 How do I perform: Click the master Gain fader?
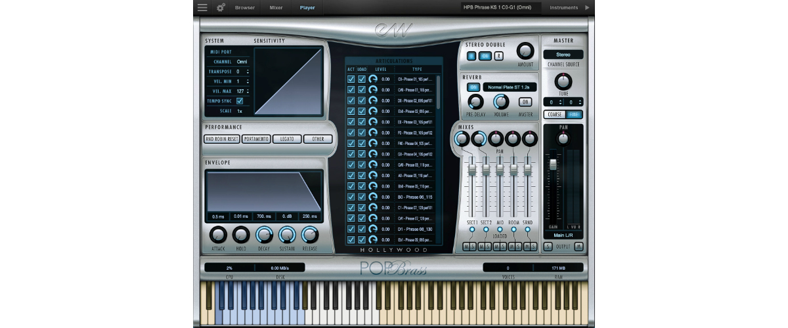[553, 164]
